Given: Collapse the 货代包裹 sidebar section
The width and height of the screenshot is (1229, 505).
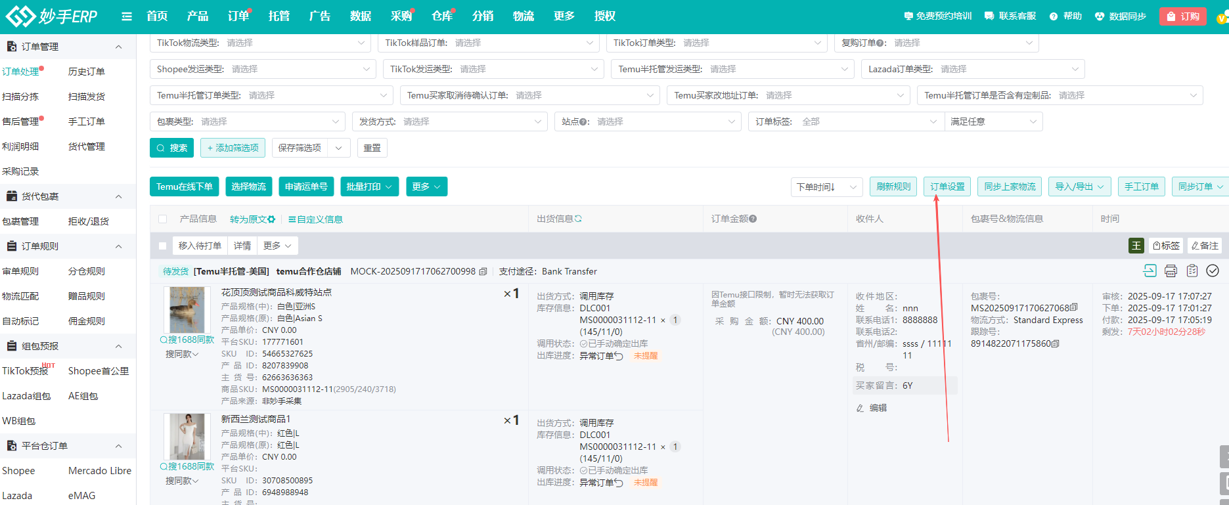Looking at the screenshot, I should 118,196.
